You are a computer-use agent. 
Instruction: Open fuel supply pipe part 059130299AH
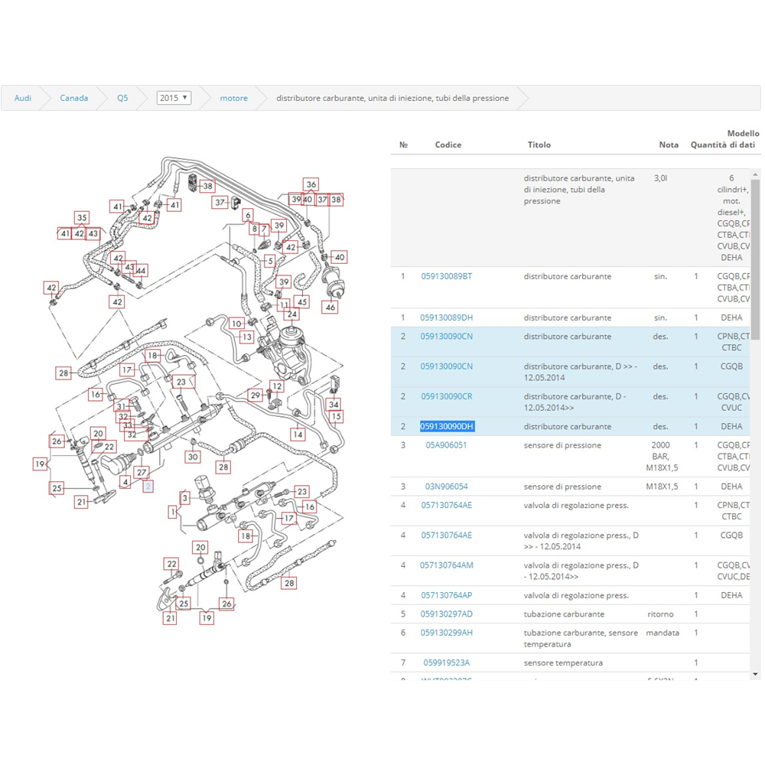coord(447,633)
